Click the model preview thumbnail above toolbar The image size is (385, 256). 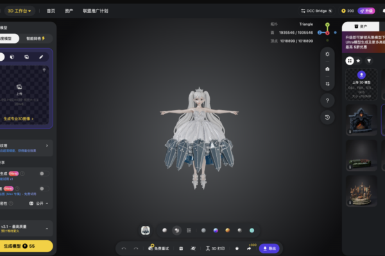click(x=146, y=230)
